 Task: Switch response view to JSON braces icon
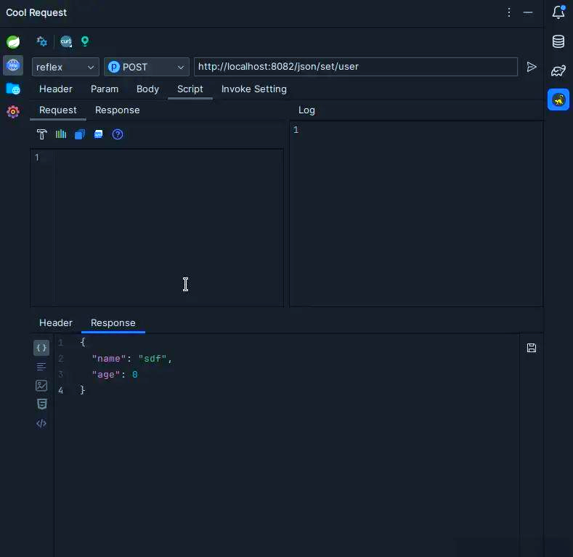(x=41, y=348)
